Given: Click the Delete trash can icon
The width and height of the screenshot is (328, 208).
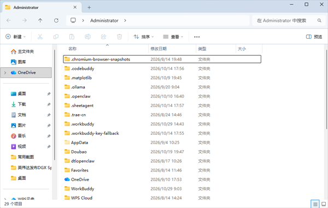Looking at the screenshot, I should [119, 37].
